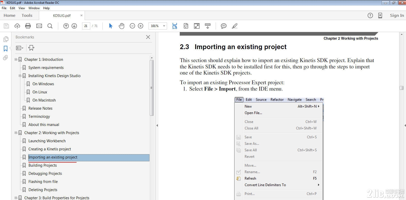Click the page number input field

tap(86, 26)
